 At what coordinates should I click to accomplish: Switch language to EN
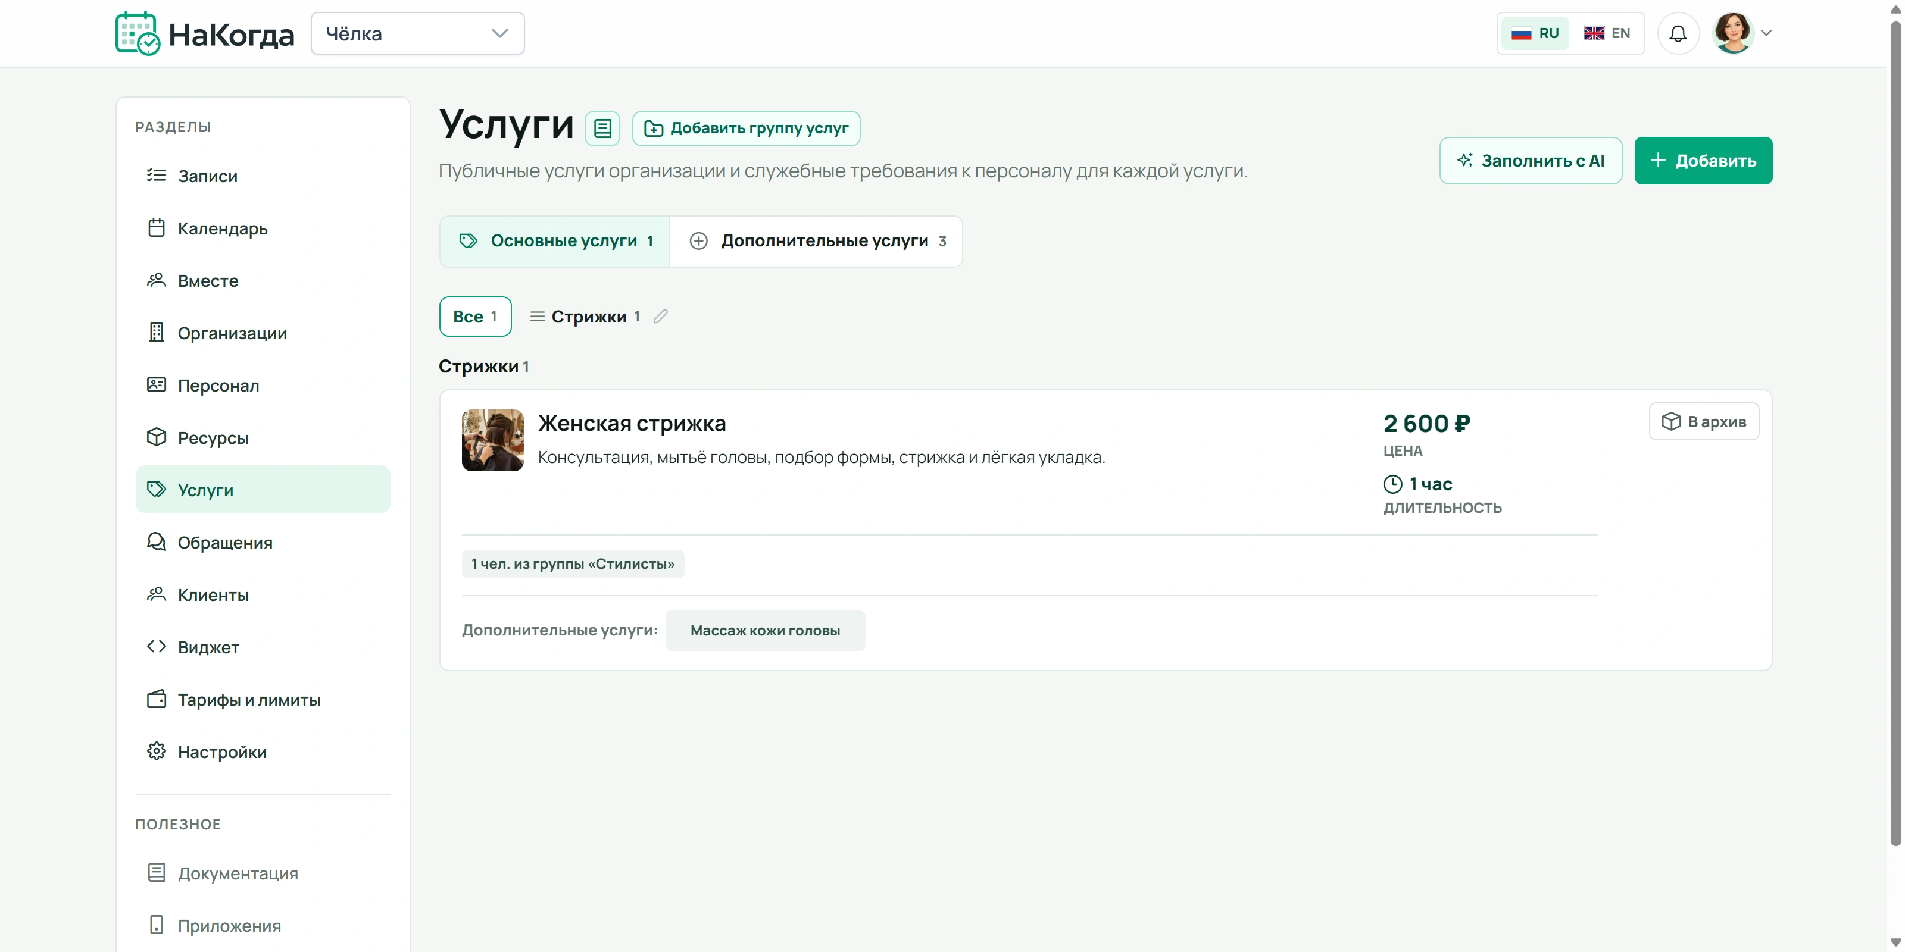pos(1606,33)
